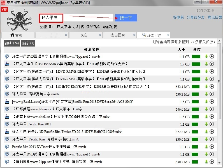Screen dimensions: 223x168
Task: Download 环太平洋DVD英语中字 rmvb file
Action: [x=206, y=154]
